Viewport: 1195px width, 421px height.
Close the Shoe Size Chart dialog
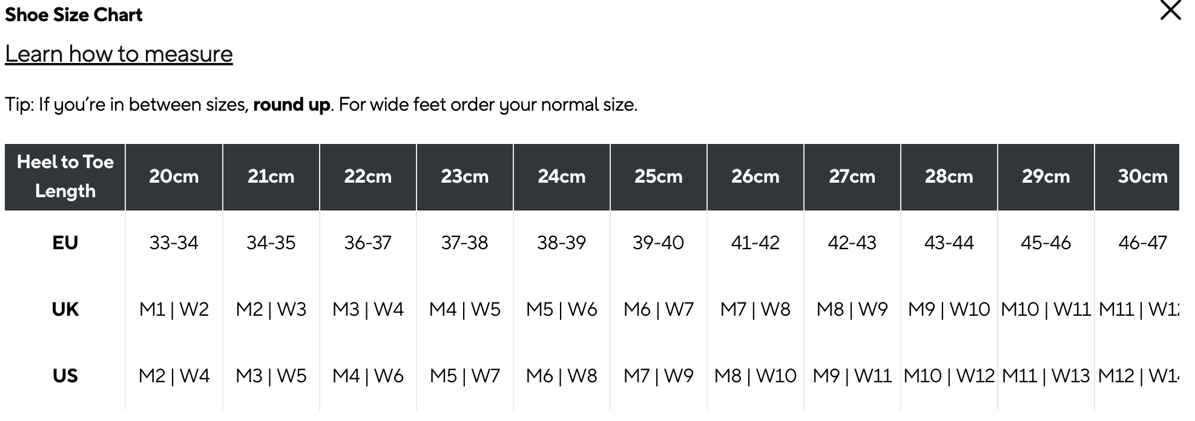coord(1170,11)
